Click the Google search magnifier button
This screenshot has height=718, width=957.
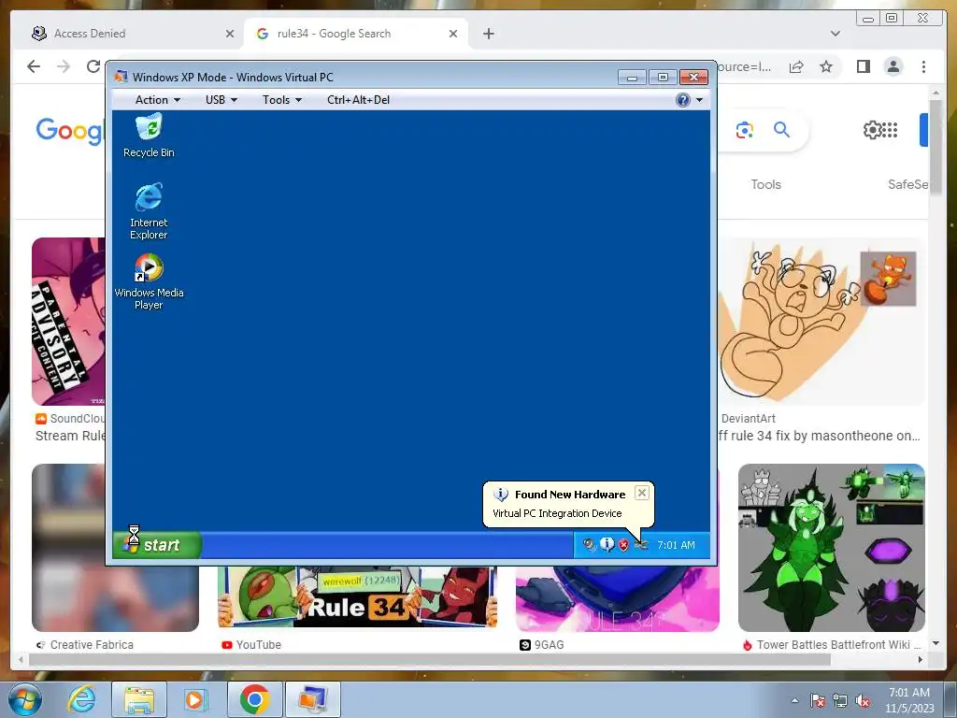[x=781, y=129]
